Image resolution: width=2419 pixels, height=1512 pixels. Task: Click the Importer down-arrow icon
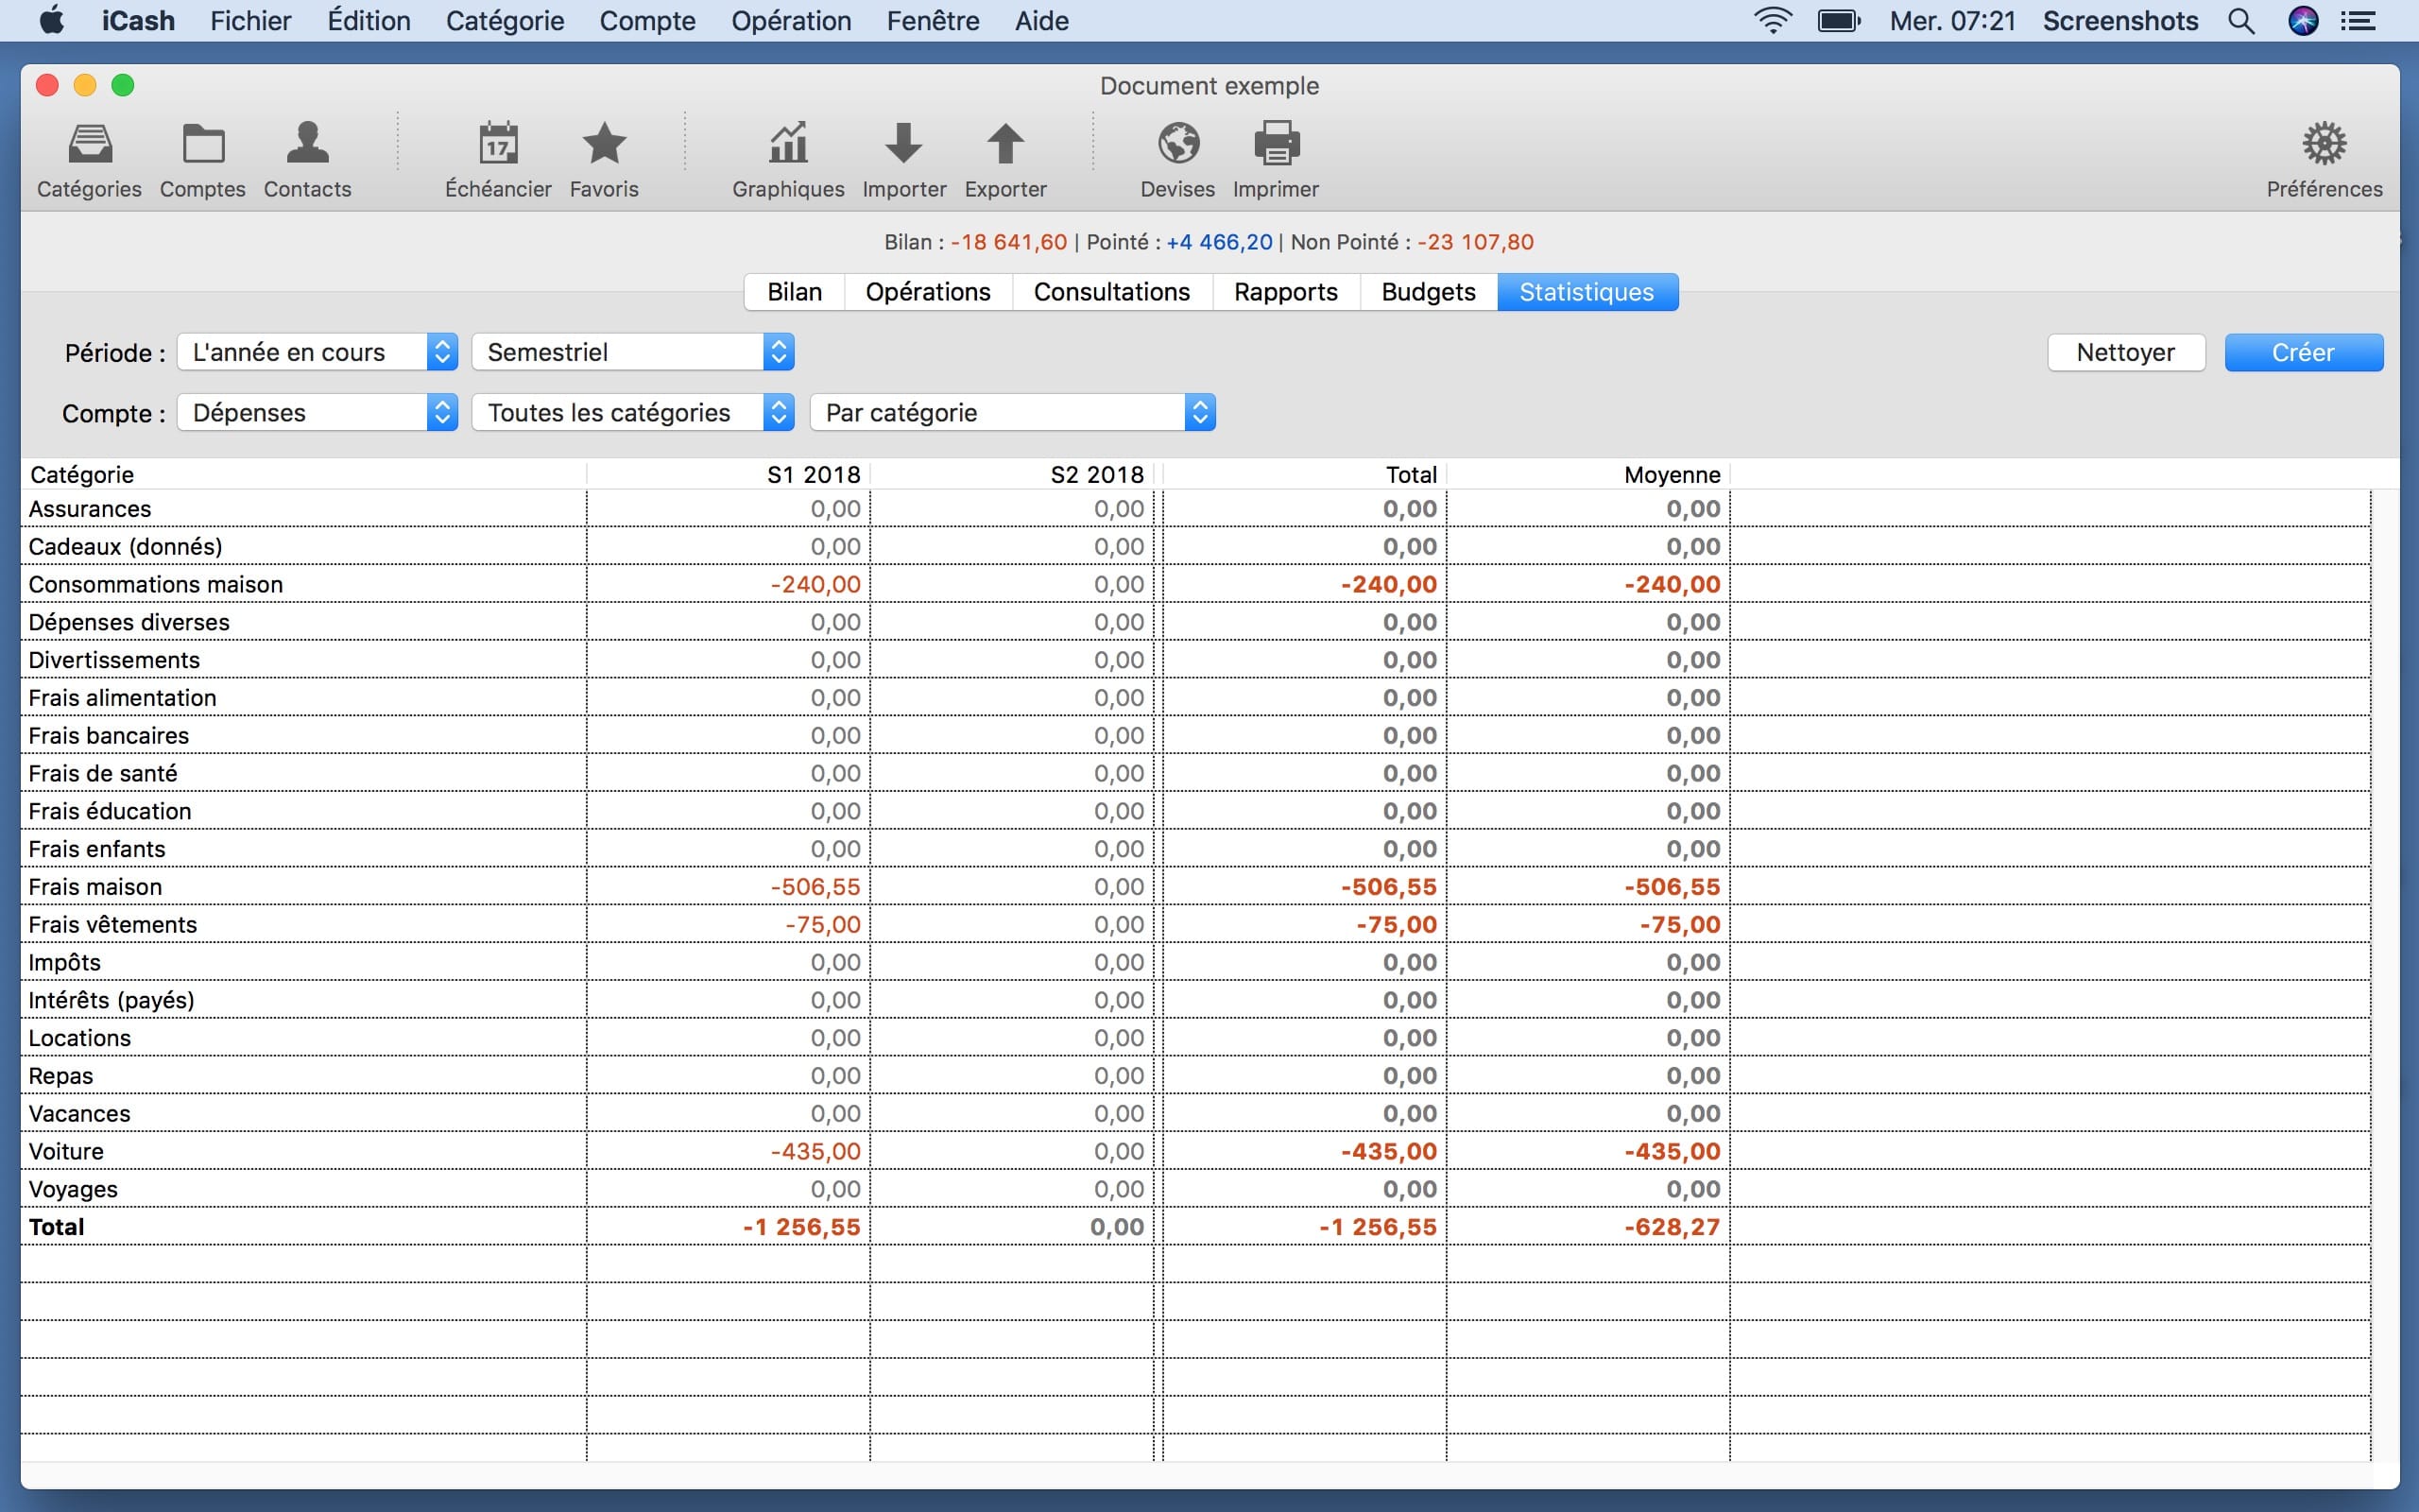click(903, 145)
